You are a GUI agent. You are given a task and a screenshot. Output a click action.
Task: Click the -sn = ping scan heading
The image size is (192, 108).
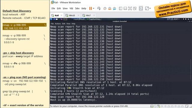(x=24, y=77)
